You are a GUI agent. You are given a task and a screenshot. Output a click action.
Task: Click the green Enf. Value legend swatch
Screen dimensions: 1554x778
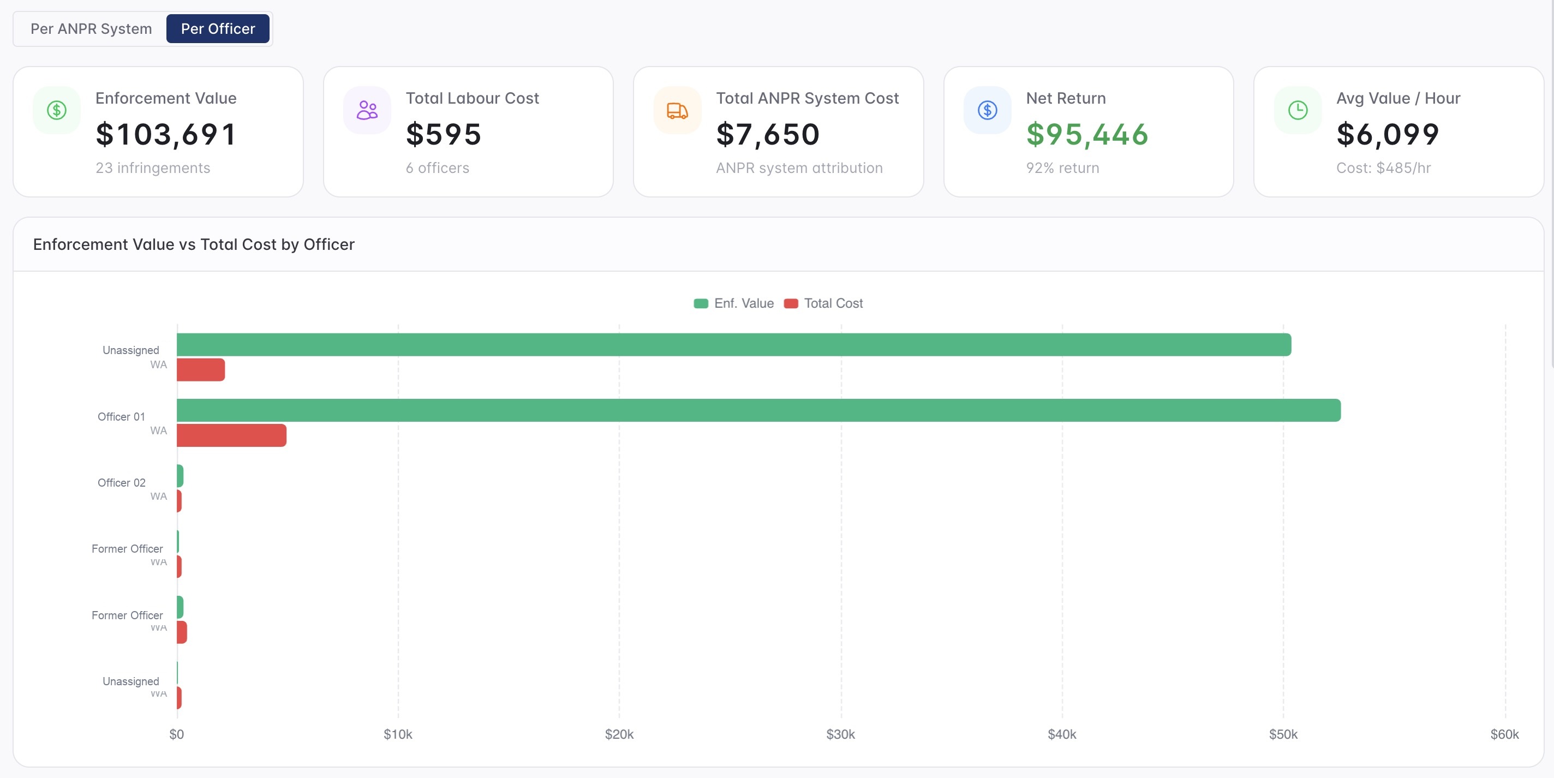coord(701,303)
